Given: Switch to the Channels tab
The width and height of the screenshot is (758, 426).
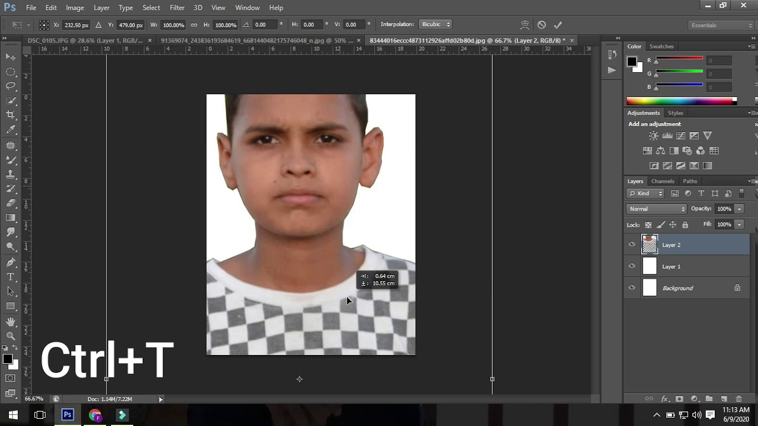Looking at the screenshot, I should tap(662, 181).
